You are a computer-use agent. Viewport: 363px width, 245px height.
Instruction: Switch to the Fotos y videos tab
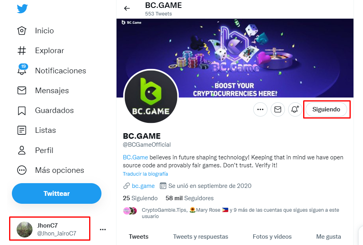click(x=272, y=236)
